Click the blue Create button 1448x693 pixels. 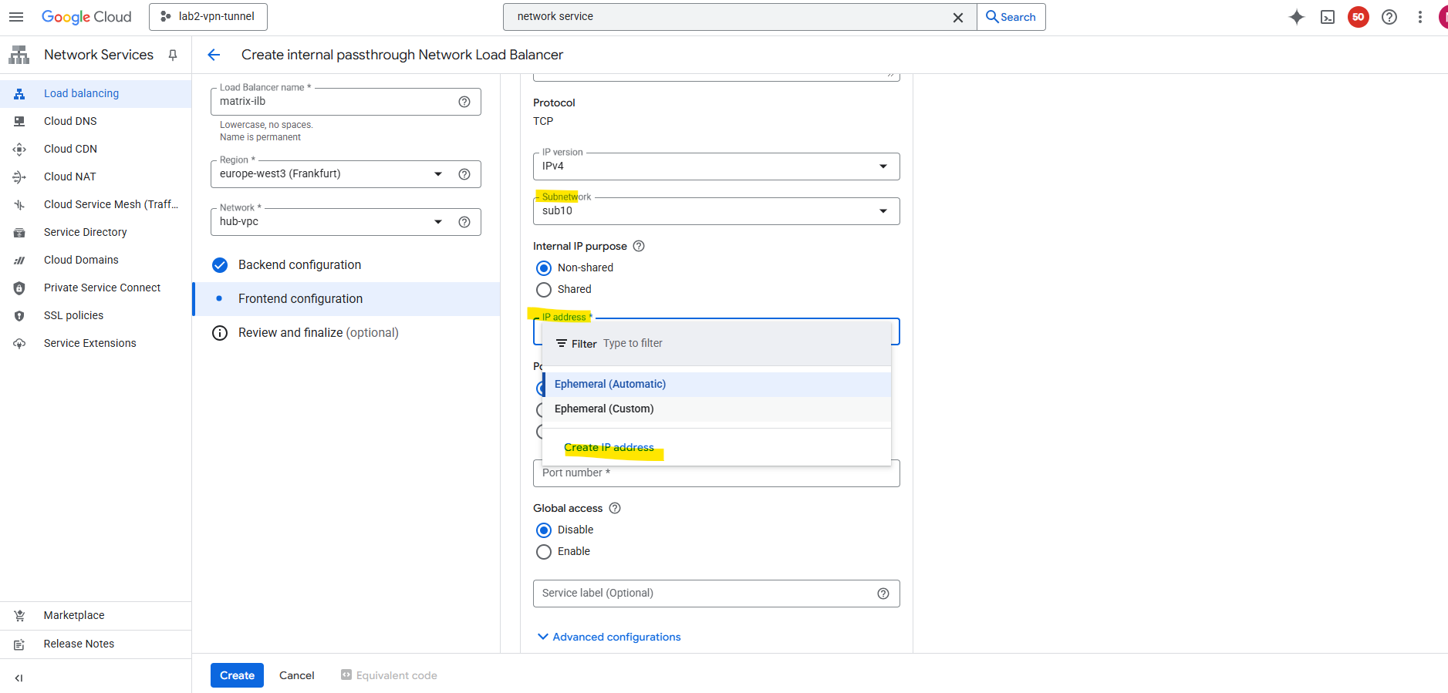click(237, 675)
